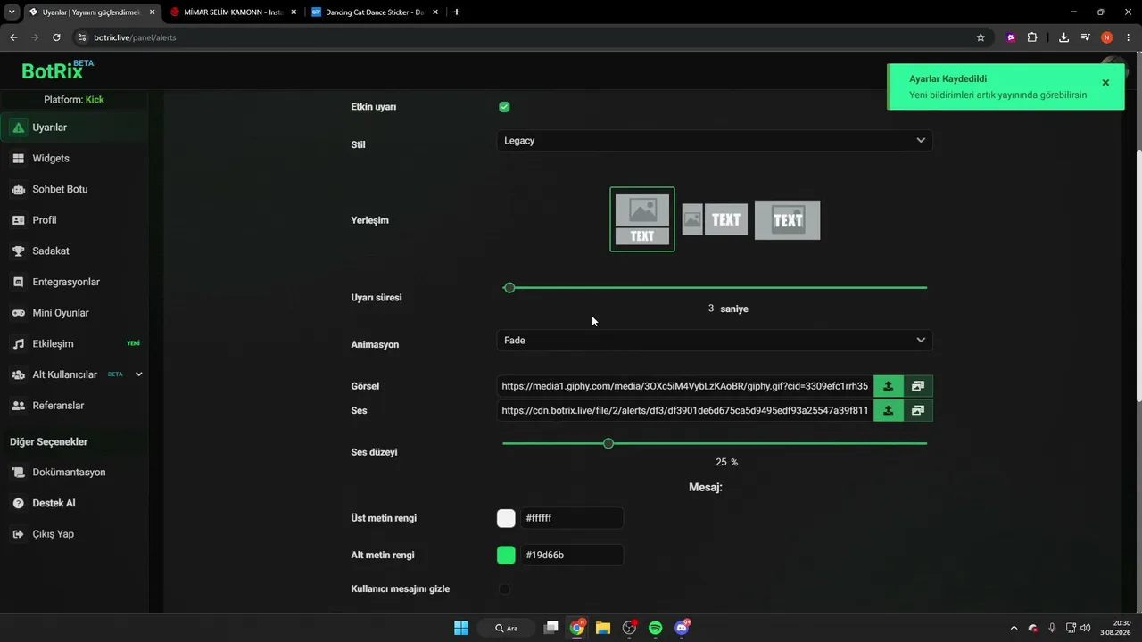
Task: Click the Sadakat trophy icon
Action: click(x=18, y=251)
